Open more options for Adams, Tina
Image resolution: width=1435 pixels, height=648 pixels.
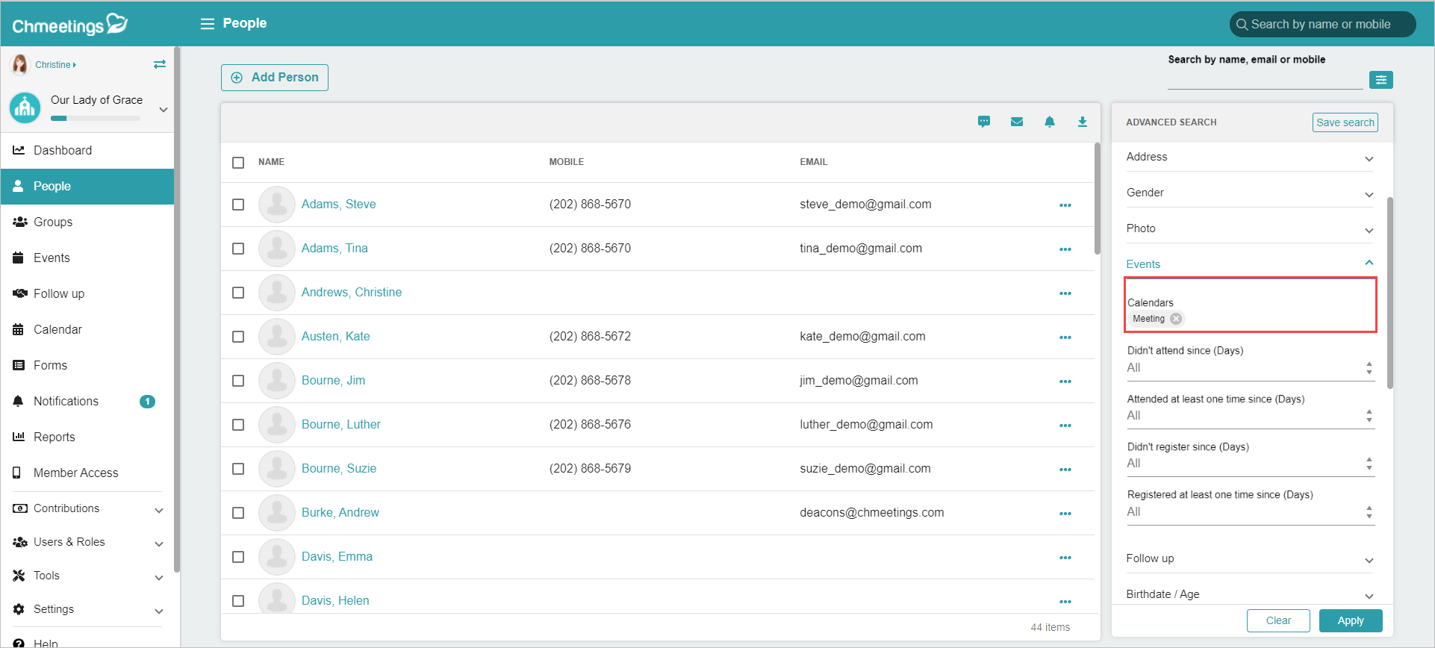(1065, 249)
